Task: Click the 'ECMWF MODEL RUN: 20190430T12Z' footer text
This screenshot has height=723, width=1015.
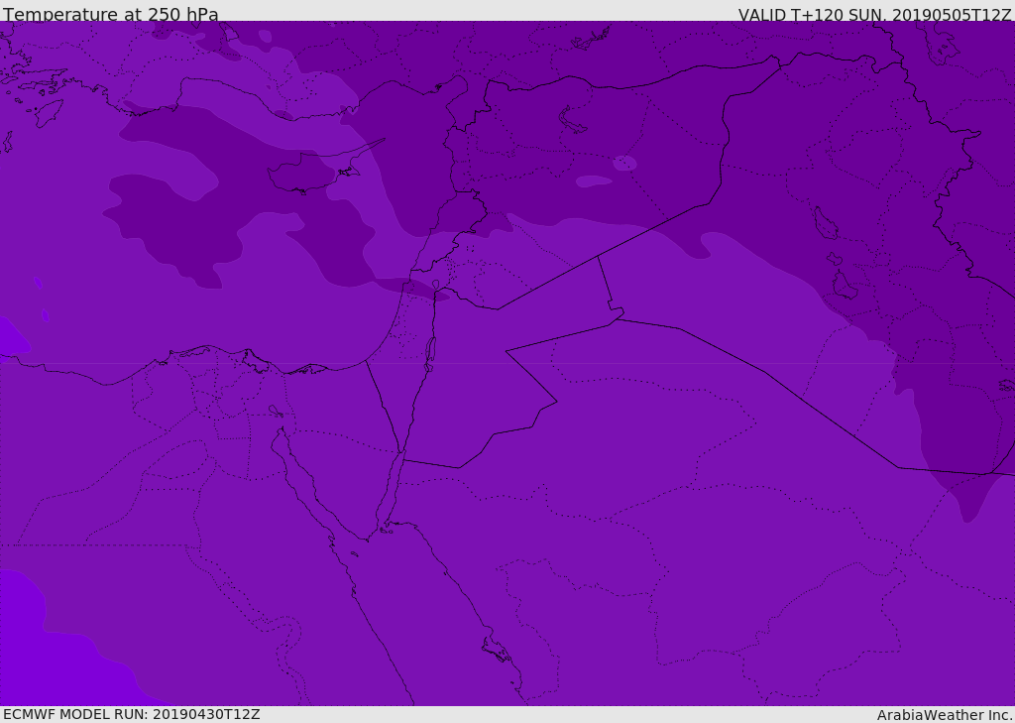Action: (132, 714)
